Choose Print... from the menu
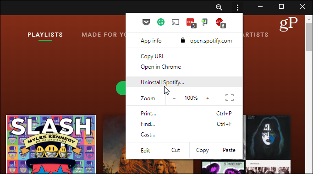313x174 pixels. tap(184, 114)
